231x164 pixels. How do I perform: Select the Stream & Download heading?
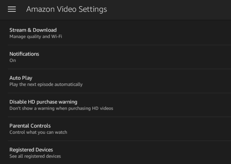pos(33,30)
